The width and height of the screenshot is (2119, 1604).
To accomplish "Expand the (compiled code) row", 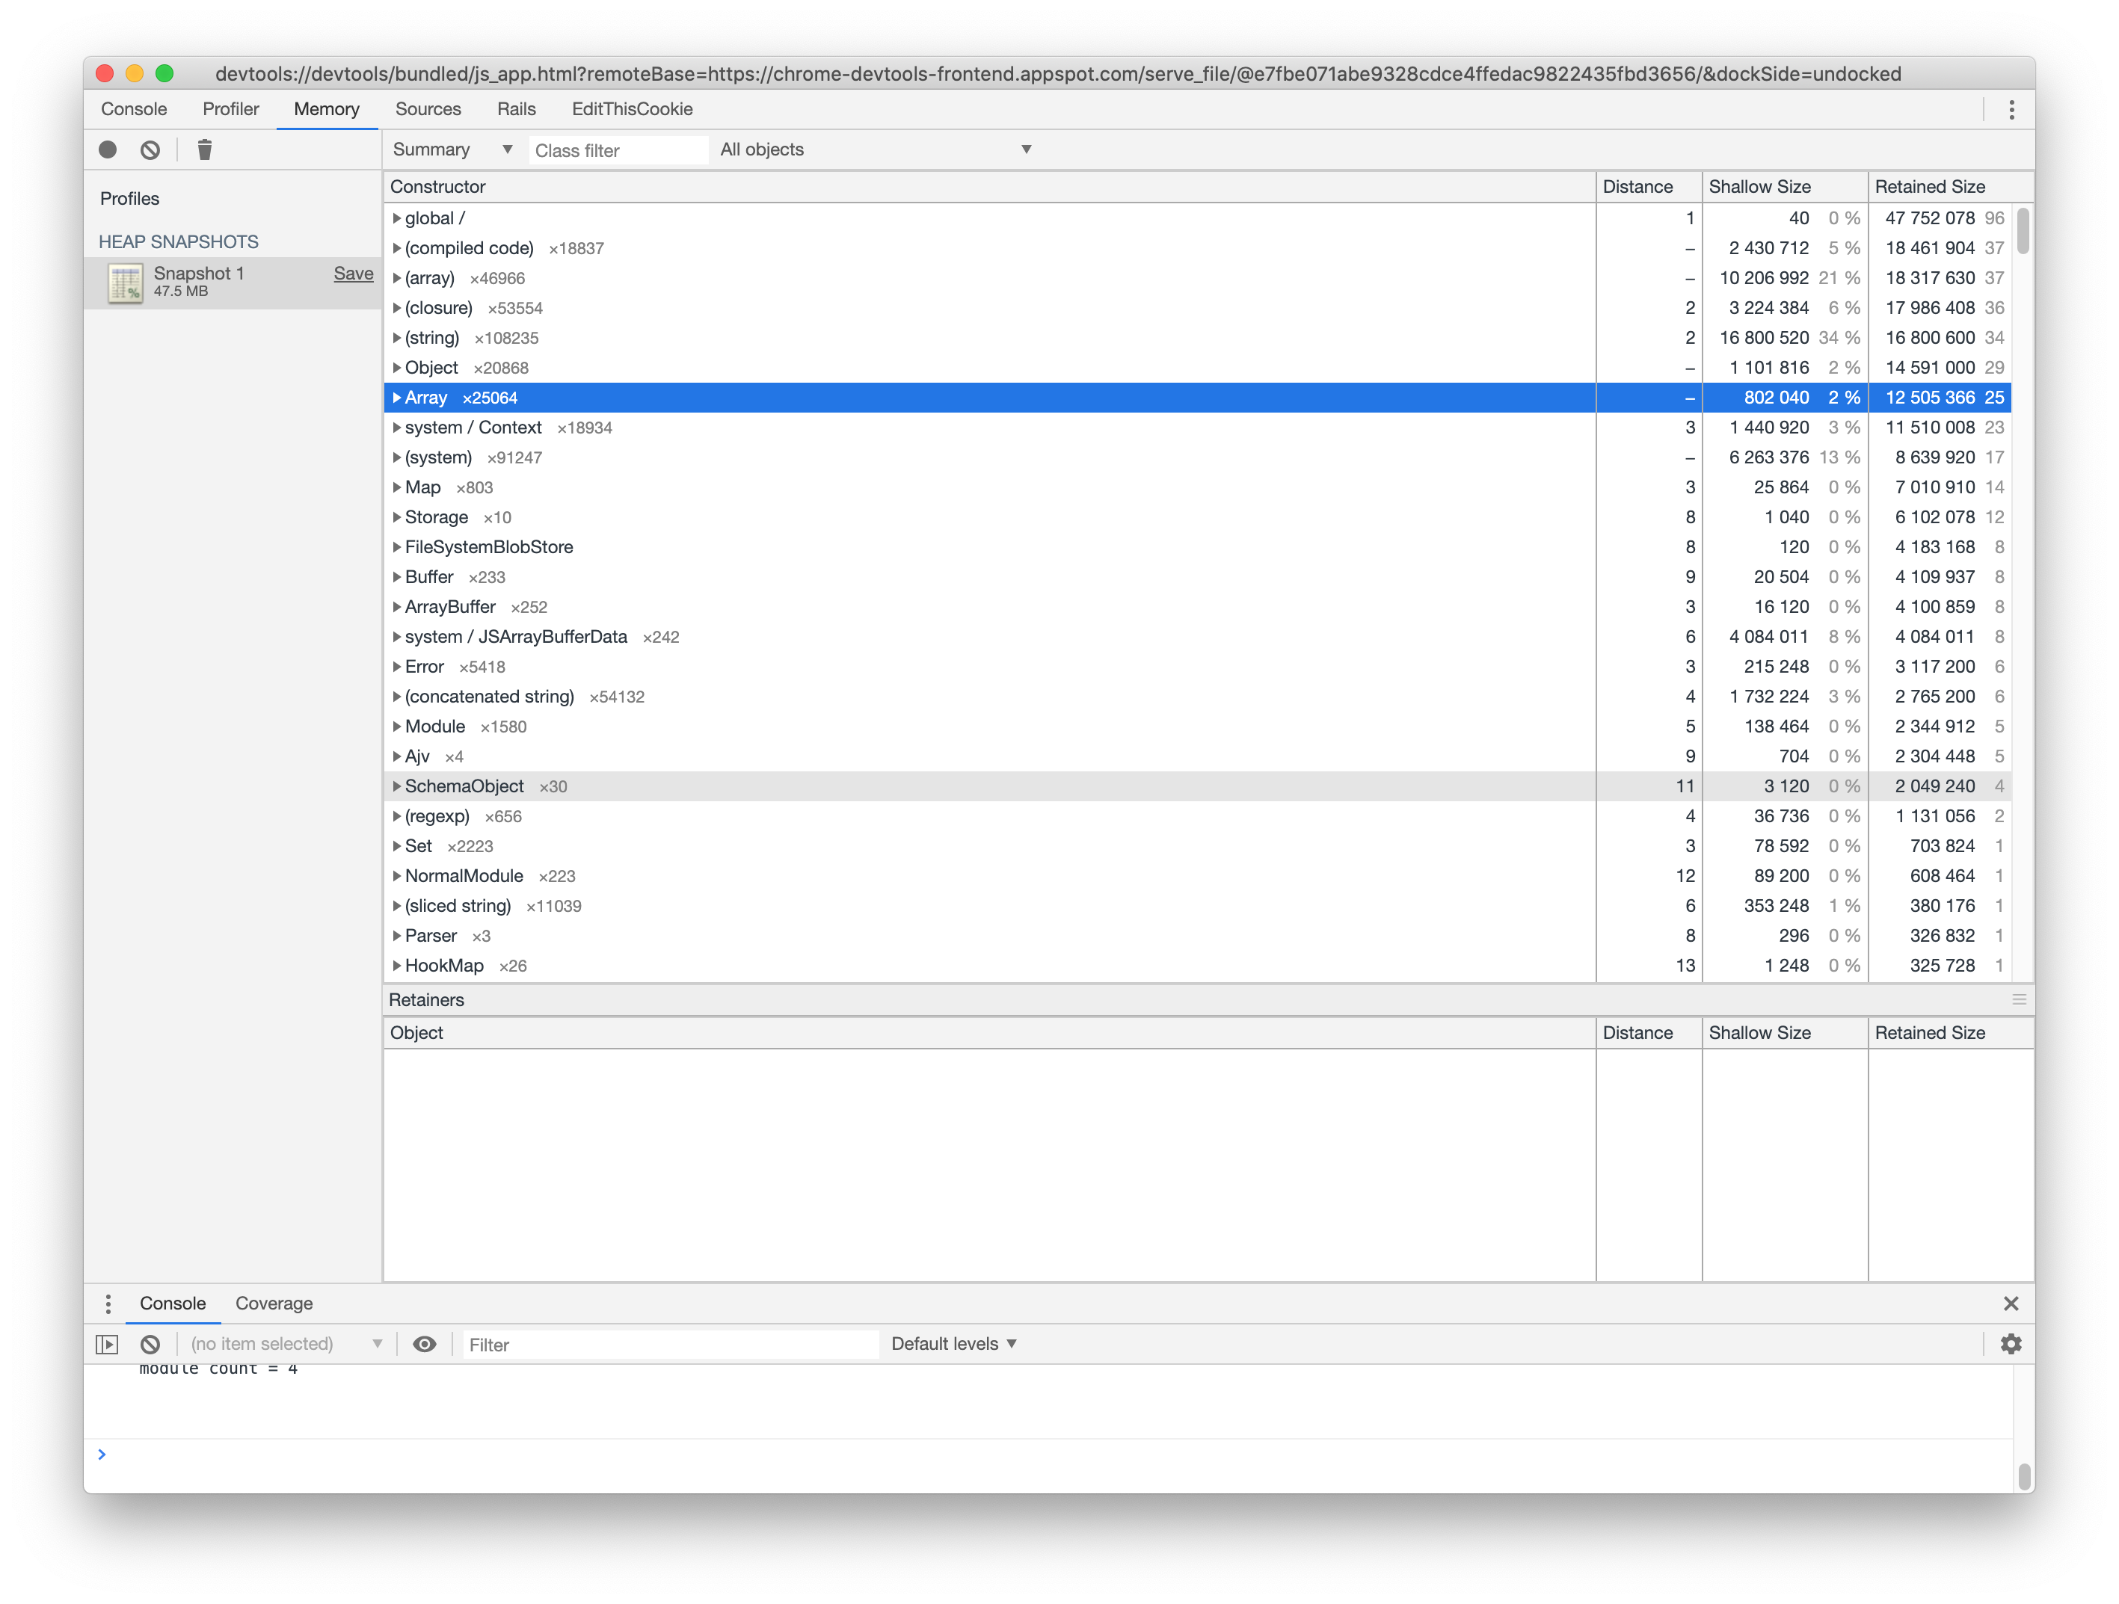I will [x=396, y=248].
